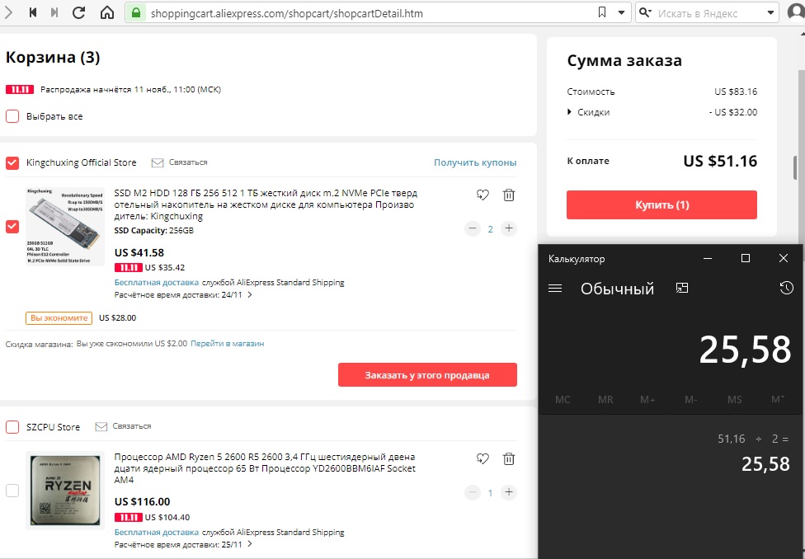Click the MC memory clear button
805x559 pixels.
click(563, 400)
